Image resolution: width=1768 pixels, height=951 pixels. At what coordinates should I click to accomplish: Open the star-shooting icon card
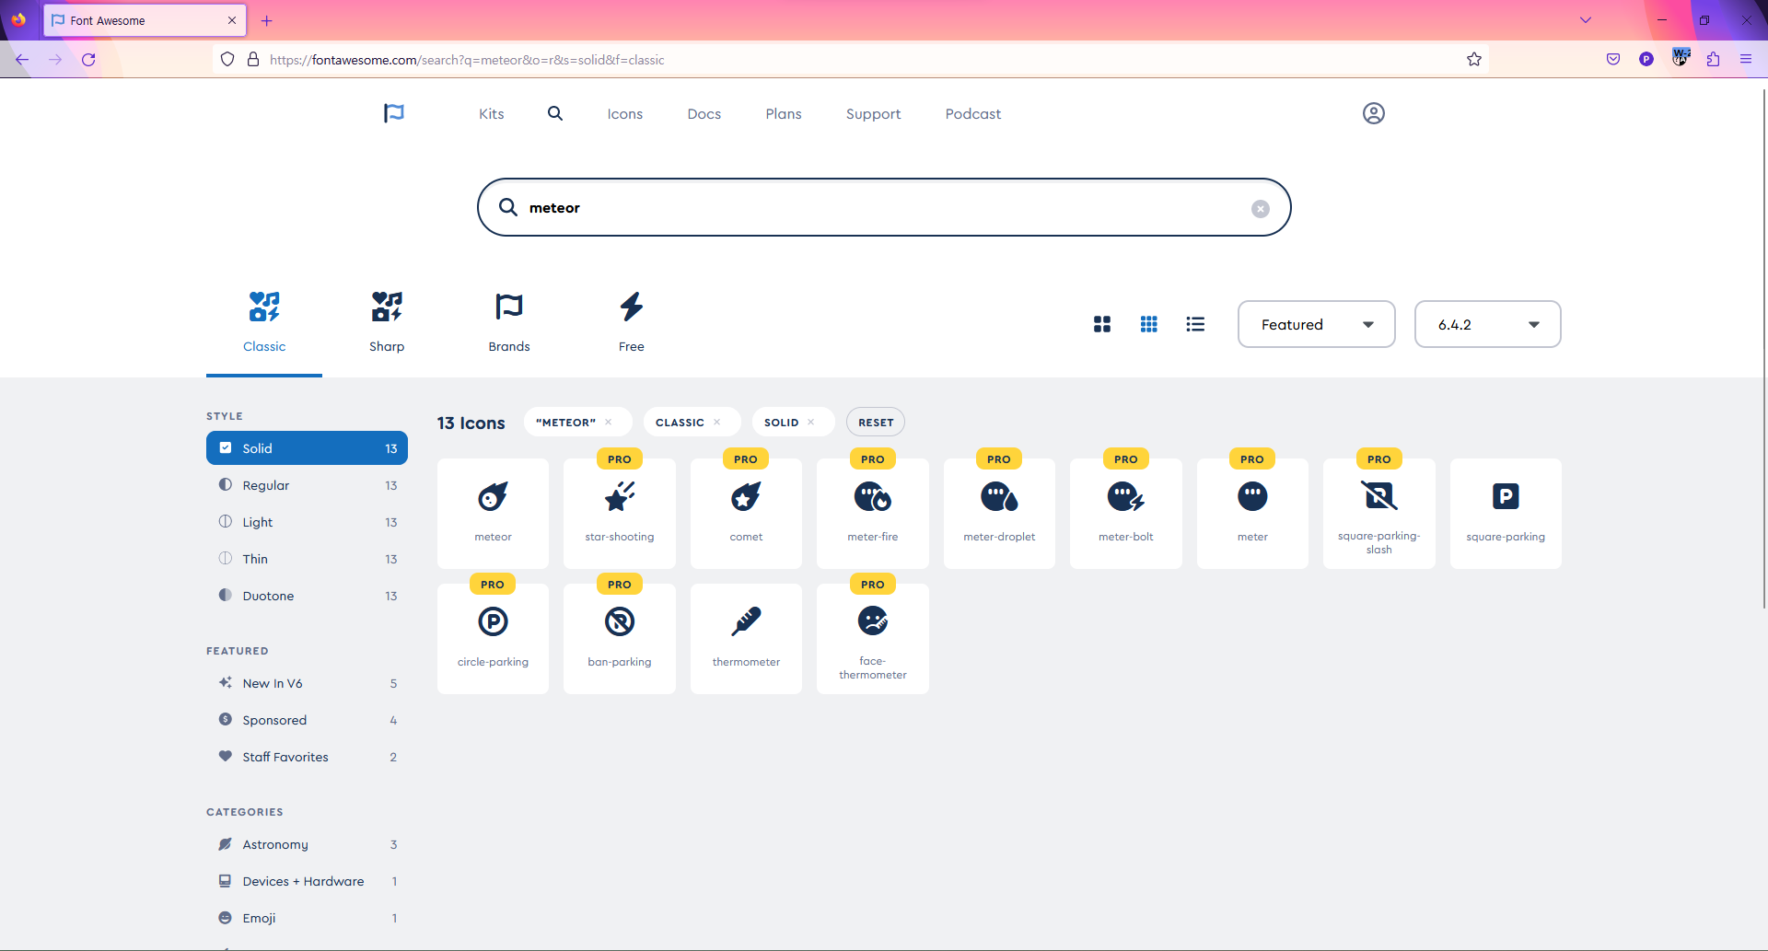coord(620,514)
